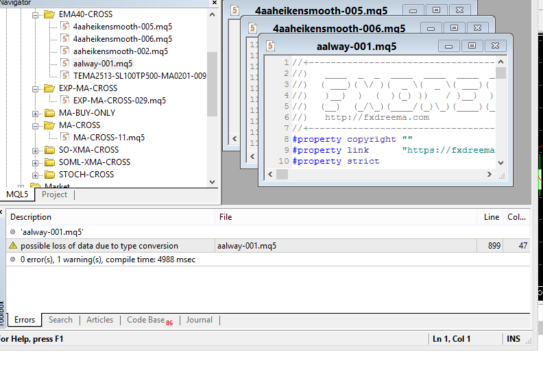Click the EXP-MA-CROSS folder icon
The height and width of the screenshot is (365, 543).
49,88
